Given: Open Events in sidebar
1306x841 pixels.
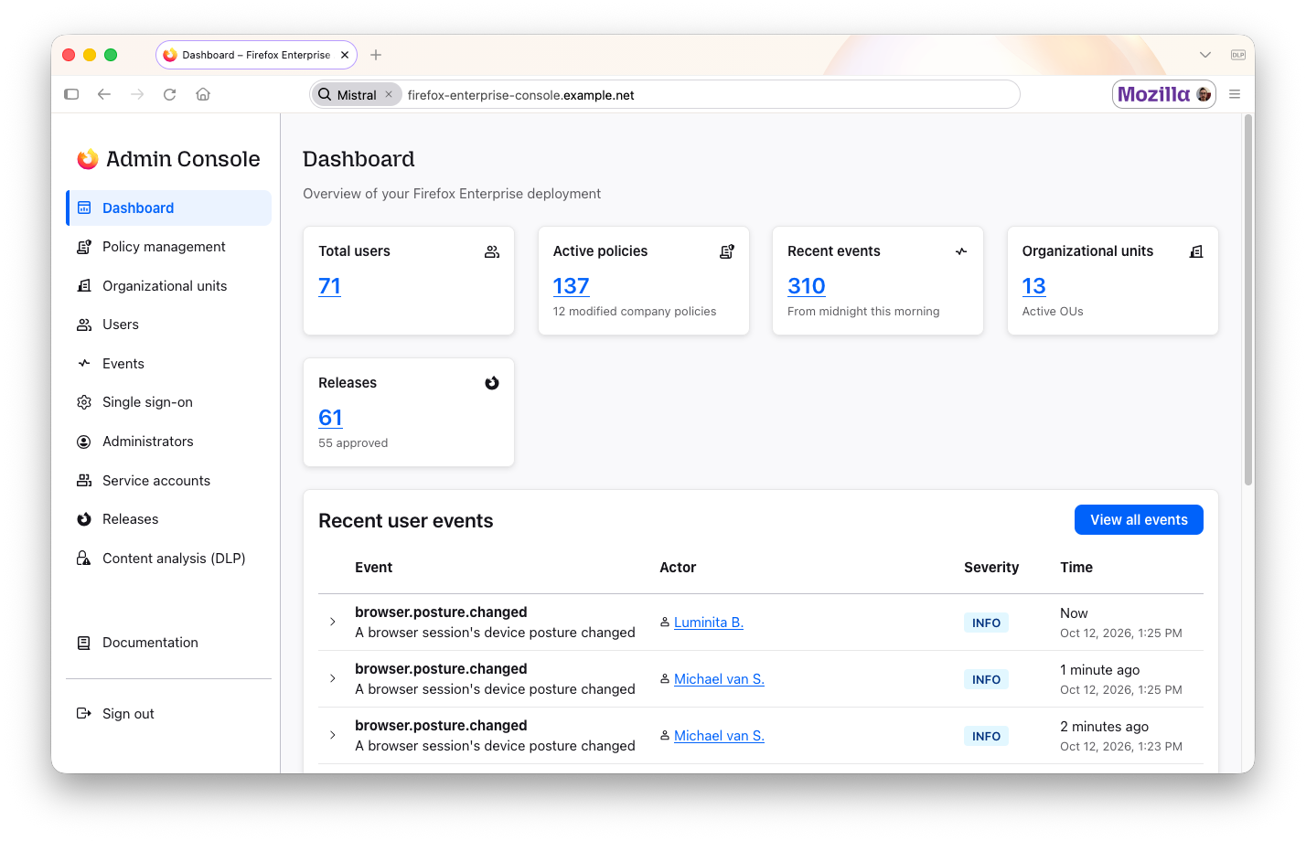Looking at the screenshot, I should click(x=168, y=364).
